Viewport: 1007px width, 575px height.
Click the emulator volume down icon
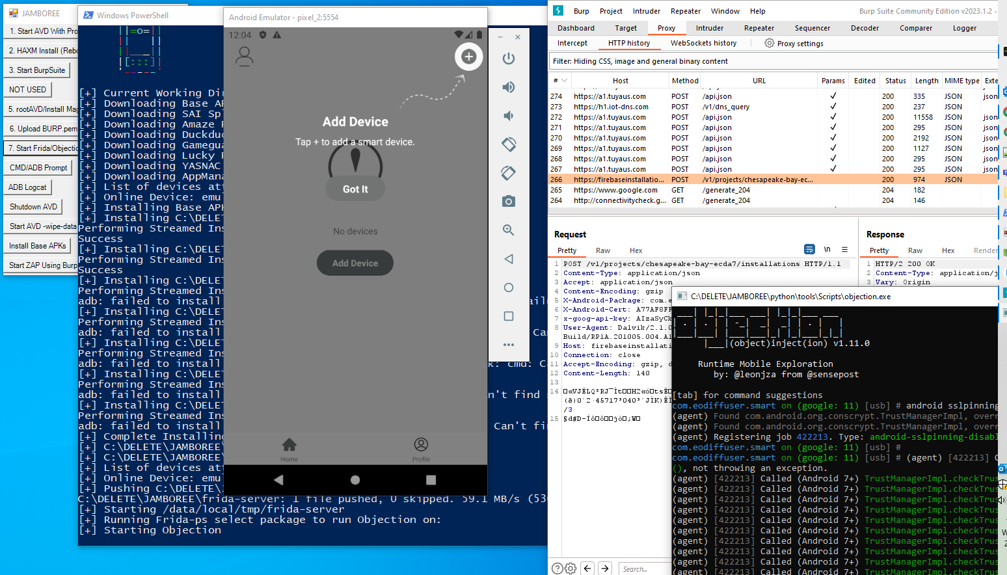[x=509, y=116]
